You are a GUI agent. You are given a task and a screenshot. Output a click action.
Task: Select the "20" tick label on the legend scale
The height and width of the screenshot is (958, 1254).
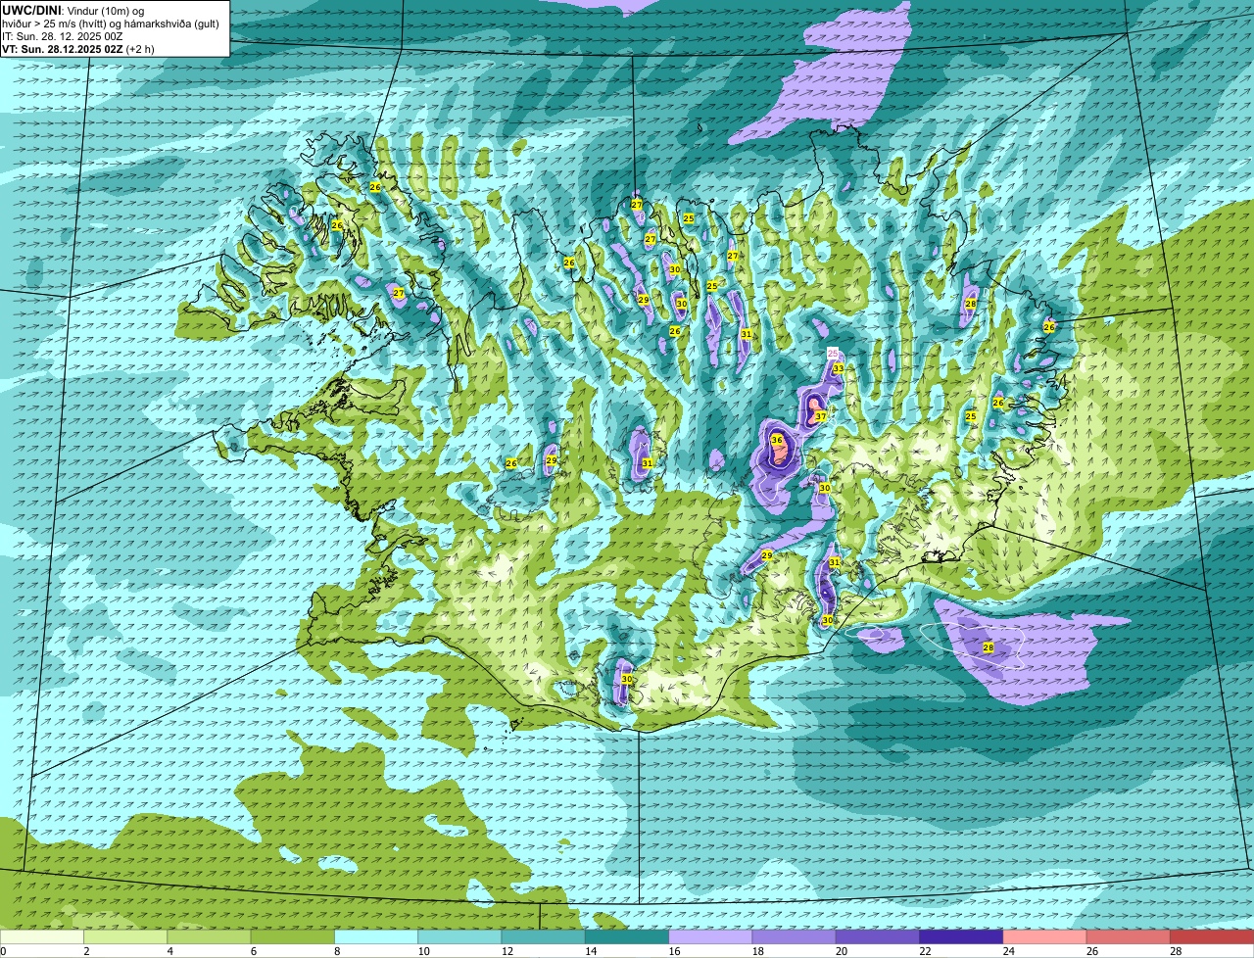pos(841,951)
